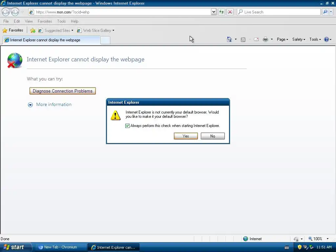This screenshot has width=336, height=252.
Task: Click the Read Mail icon
Action: (256, 39)
